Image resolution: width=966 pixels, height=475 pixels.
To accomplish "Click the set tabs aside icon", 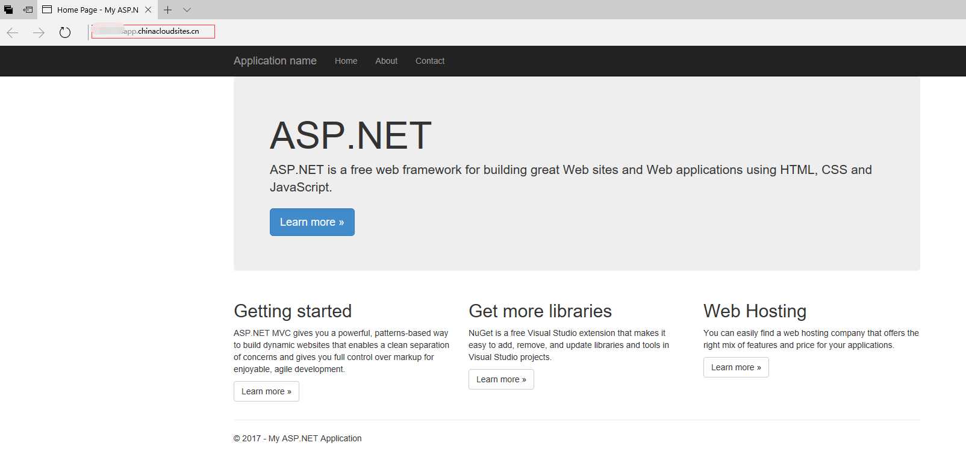I will point(28,10).
